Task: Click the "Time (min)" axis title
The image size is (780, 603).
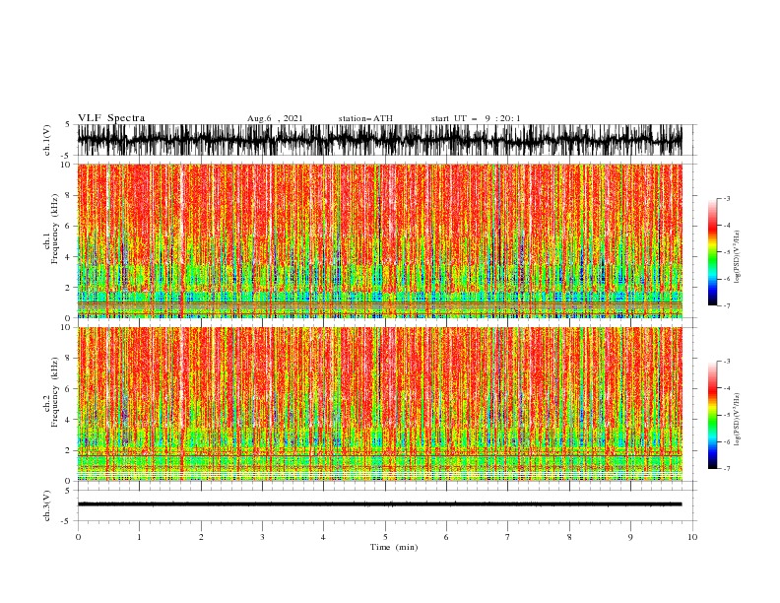Action: point(394,547)
